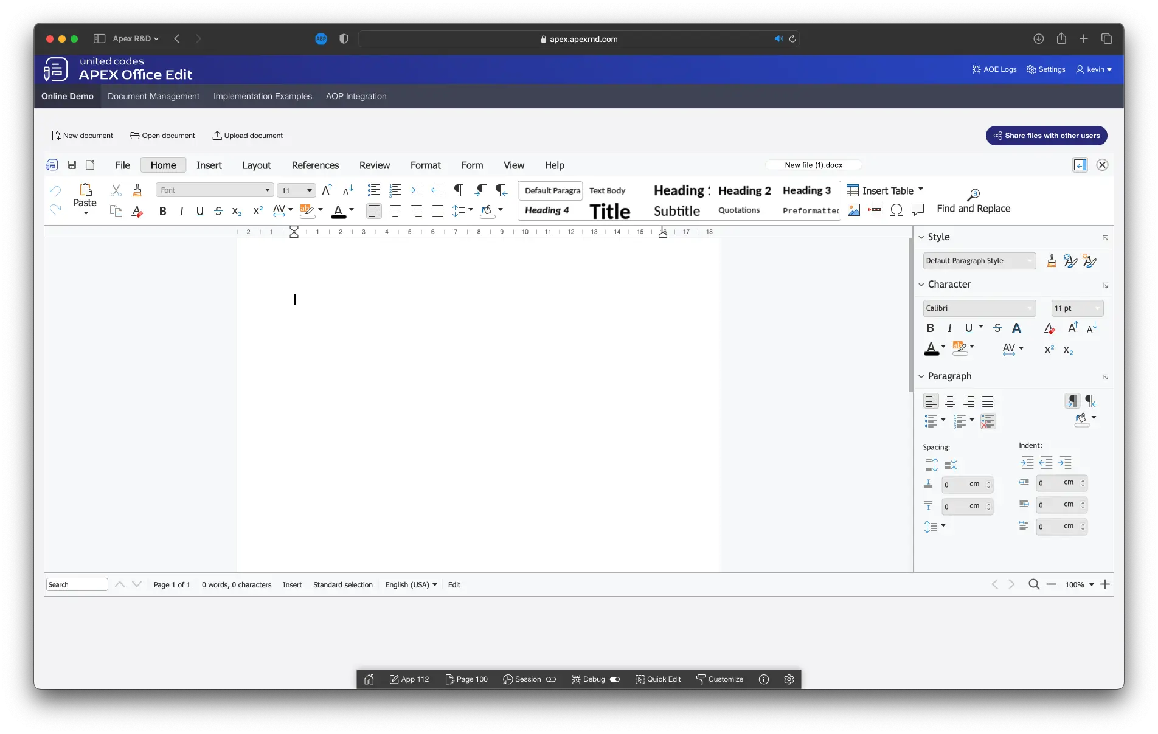Switch to the Insert ribbon tab
Screen dimensions: 1158x734
point(209,165)
